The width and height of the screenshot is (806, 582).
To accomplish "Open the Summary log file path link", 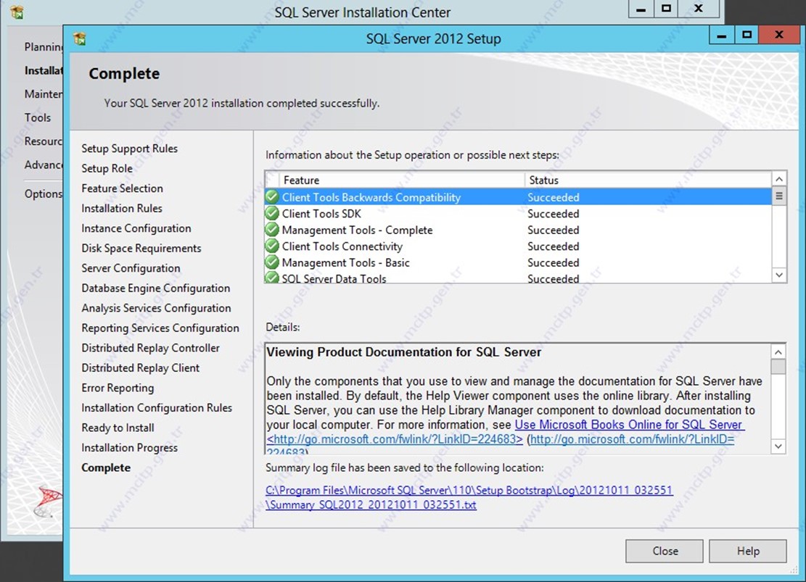I will coord(469,497).
